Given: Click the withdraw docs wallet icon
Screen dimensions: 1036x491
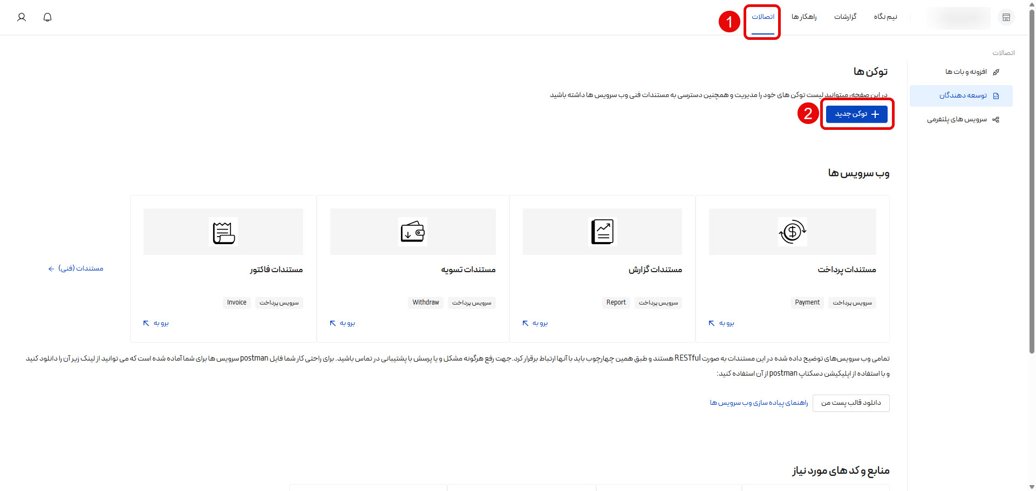Looking at the screenshot, I should pos(413,232).
